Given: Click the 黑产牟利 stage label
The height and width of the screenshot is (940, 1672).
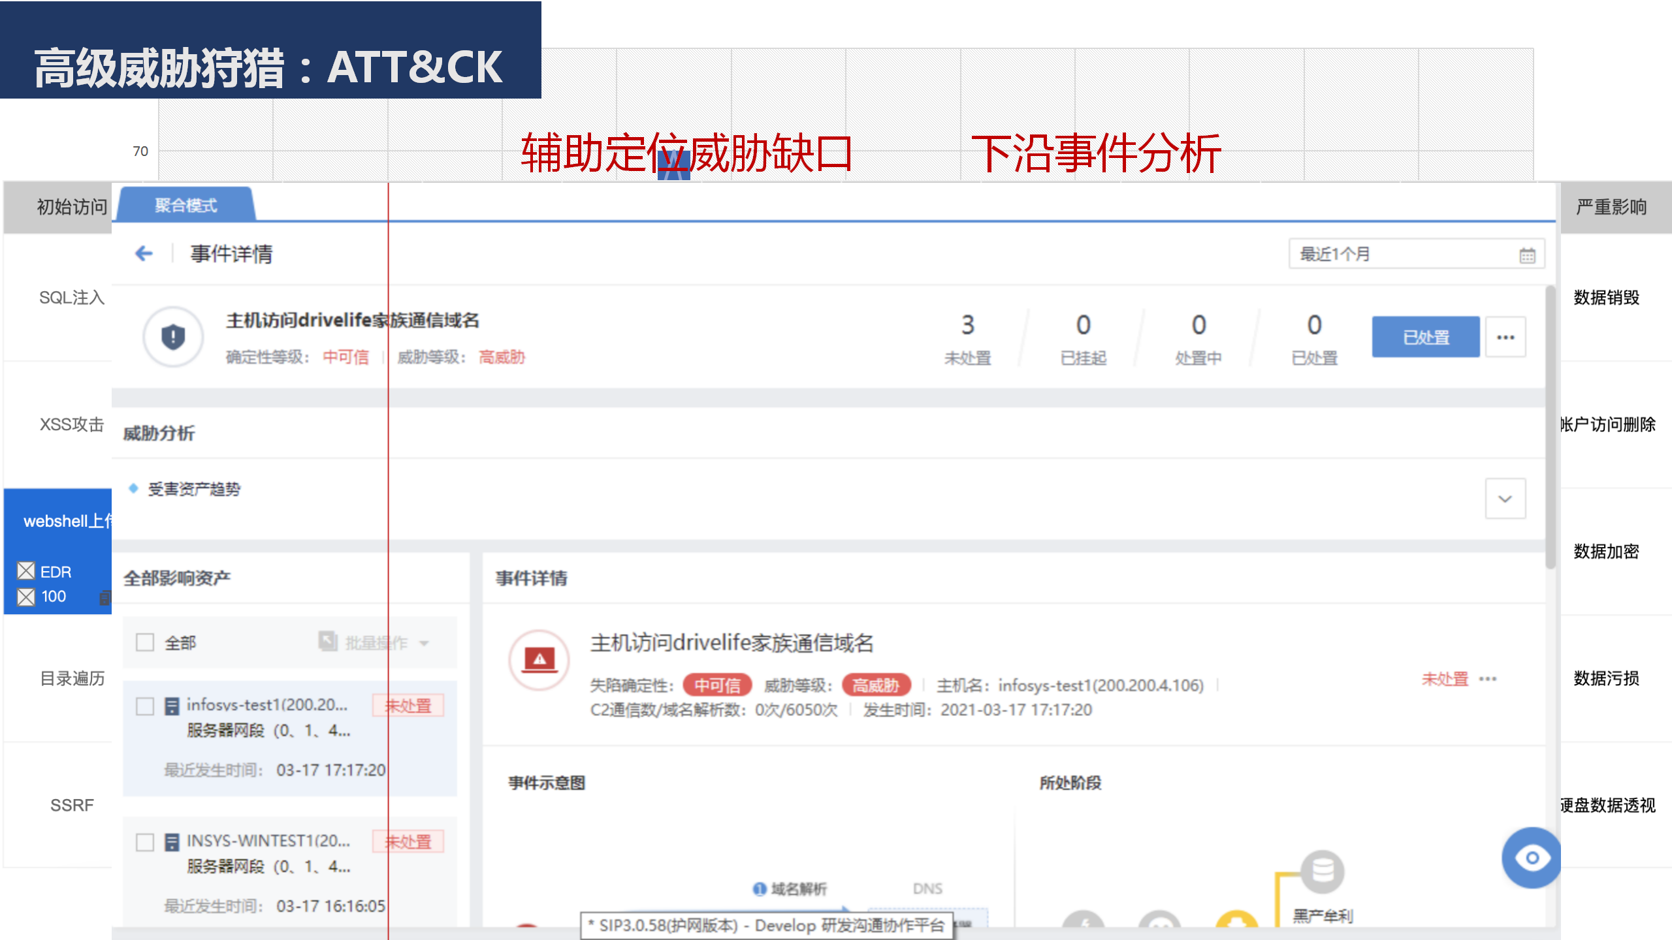Looking at the screenshot, I should [x=1323, y=916].
